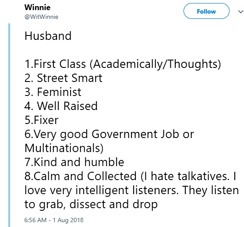Click the "1.First Class" list line
The width and height of the screenshot is (244, 227).
click(123, 64)
